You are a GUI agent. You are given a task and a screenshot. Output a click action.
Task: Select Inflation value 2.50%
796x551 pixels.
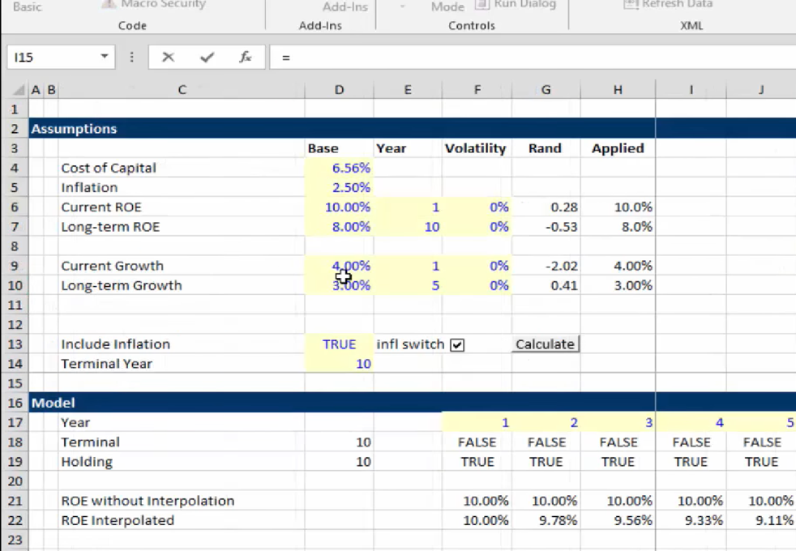point(339,188)
